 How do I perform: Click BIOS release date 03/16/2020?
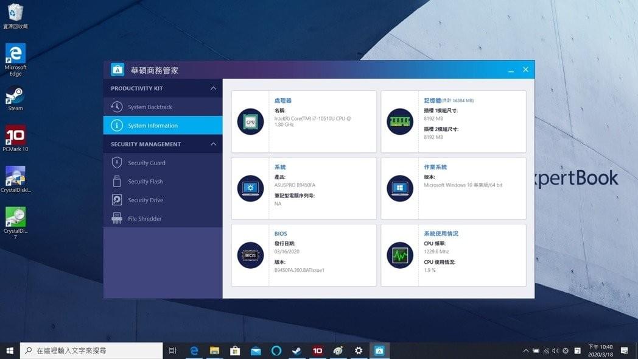[287, 252]
